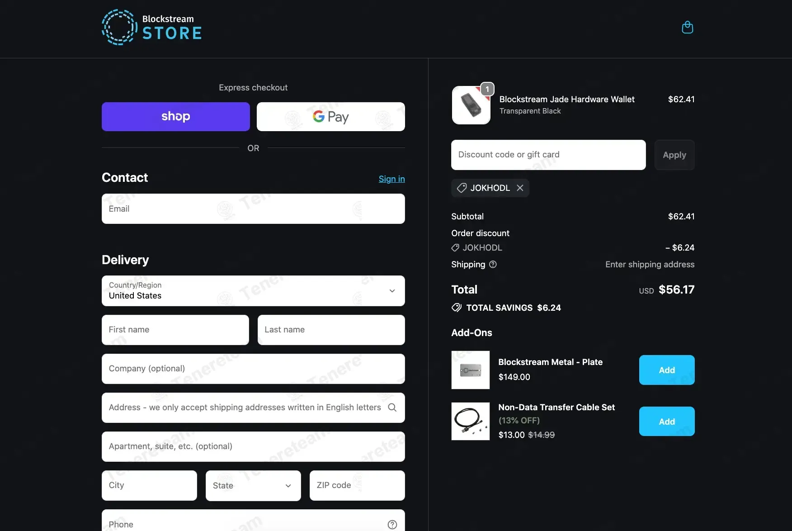
Task: Apply the discount code
Action: pyautogui.click(x=674, y=155)
